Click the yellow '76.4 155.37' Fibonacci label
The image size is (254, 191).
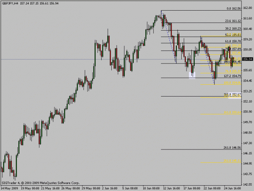(233, 71)
